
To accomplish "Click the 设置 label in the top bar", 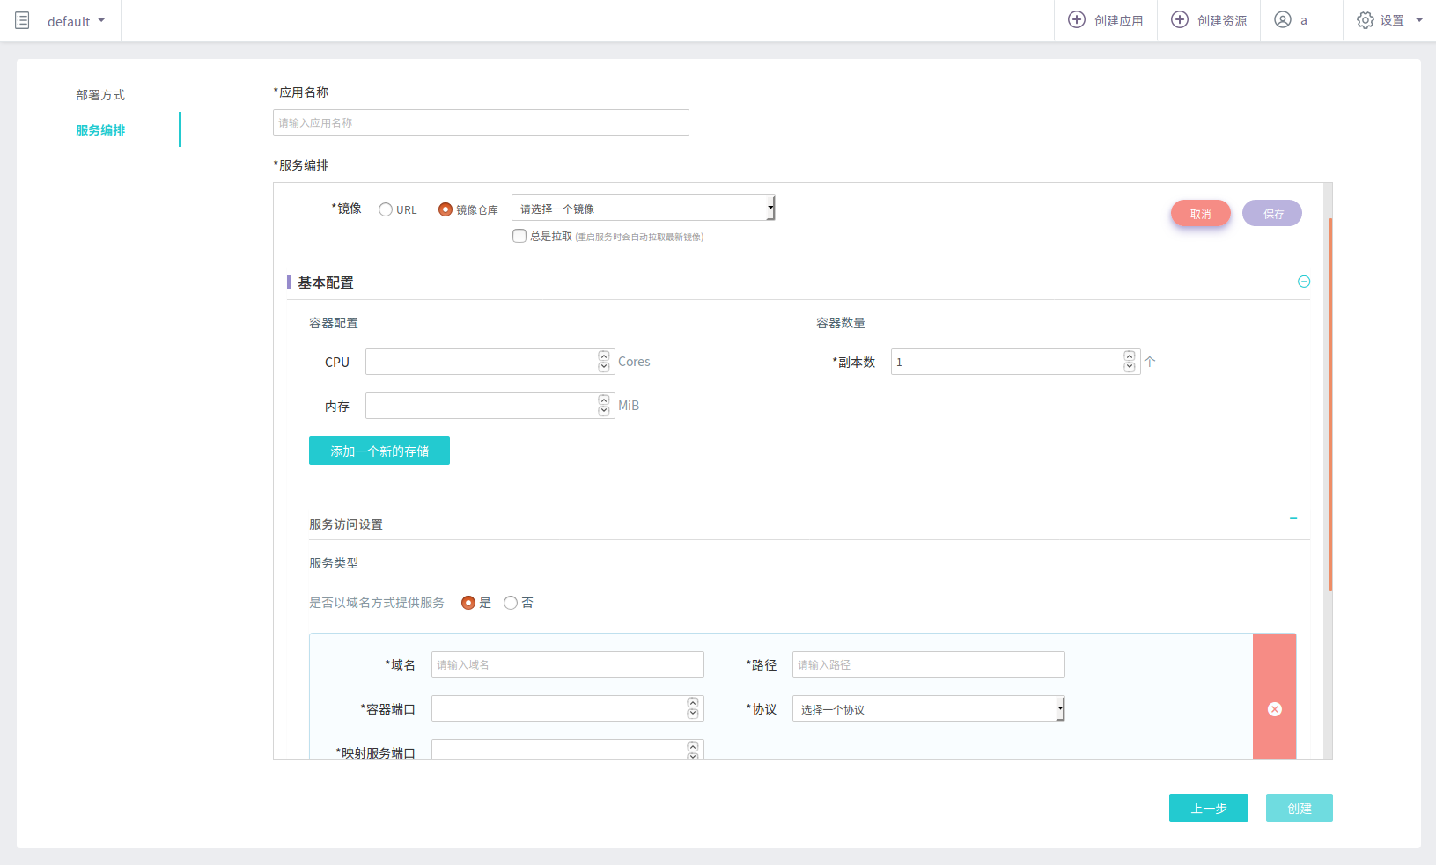I will click(x=1392, y=20).
